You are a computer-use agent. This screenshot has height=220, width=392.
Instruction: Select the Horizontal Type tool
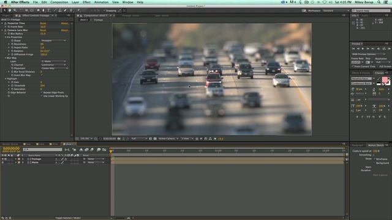(49, 10)
